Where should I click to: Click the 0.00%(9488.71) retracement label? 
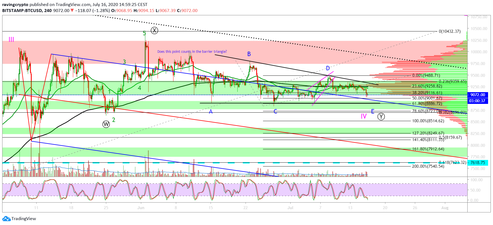[426, 75]
